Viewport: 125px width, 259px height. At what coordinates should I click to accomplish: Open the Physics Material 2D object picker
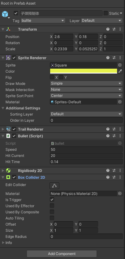pos(120,193)
